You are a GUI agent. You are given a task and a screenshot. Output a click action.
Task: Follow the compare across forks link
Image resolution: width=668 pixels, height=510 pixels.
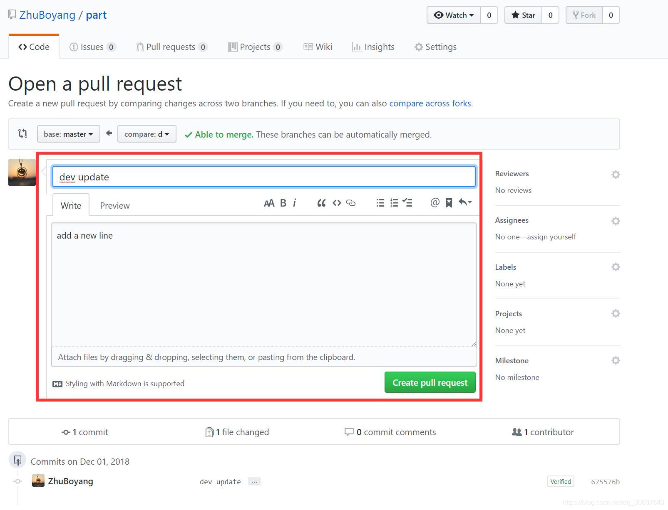pos(430,103)
